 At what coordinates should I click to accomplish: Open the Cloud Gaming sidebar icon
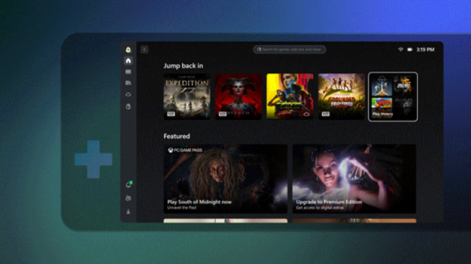pos(128,95)
